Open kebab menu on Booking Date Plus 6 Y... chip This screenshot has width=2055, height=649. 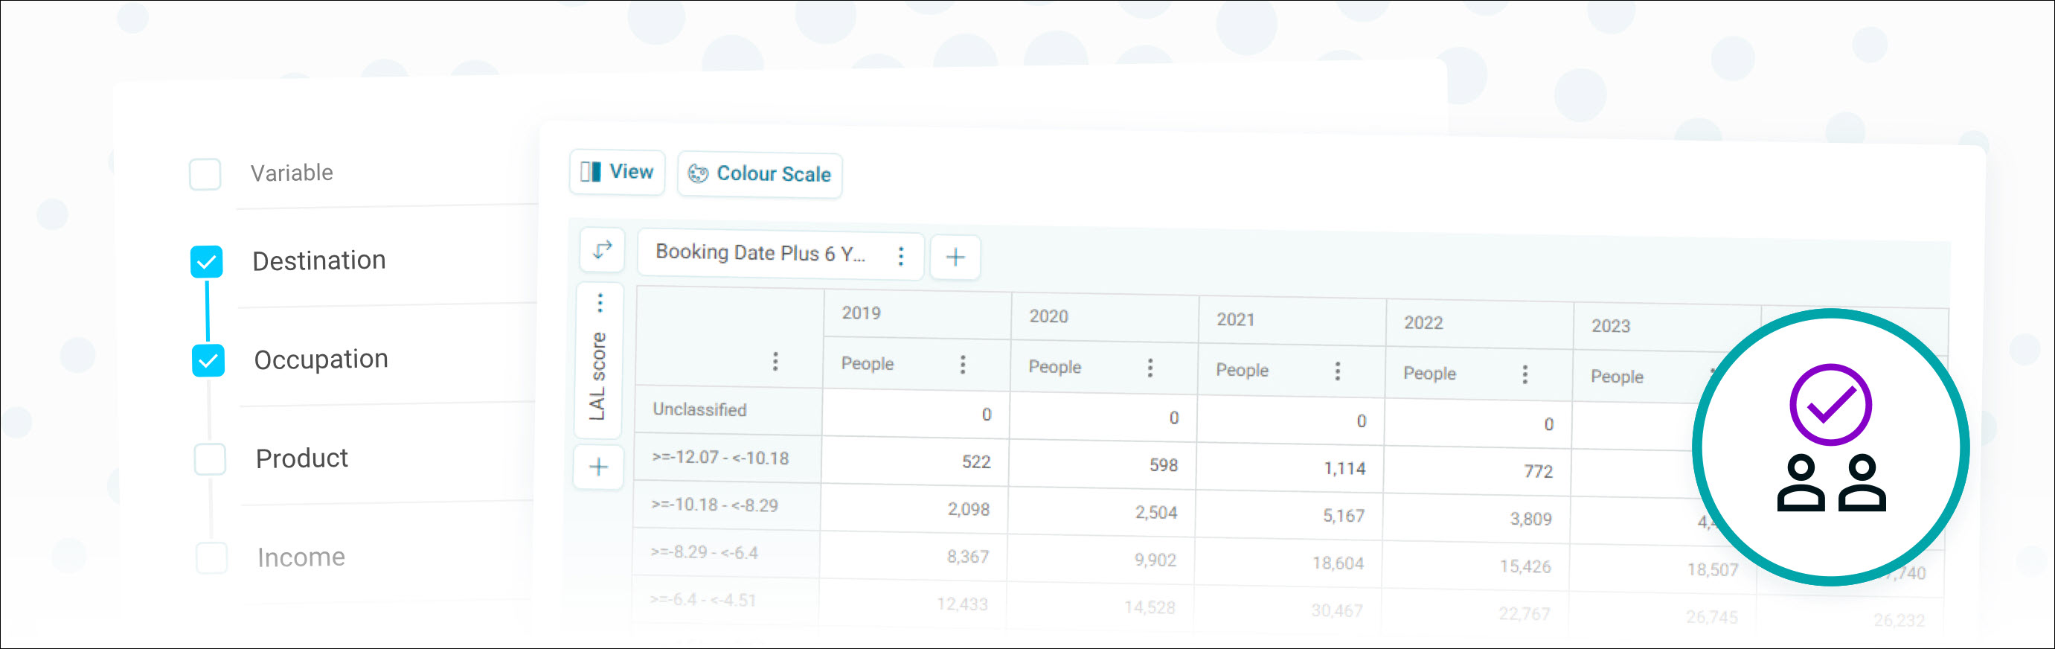coord(901,256)
